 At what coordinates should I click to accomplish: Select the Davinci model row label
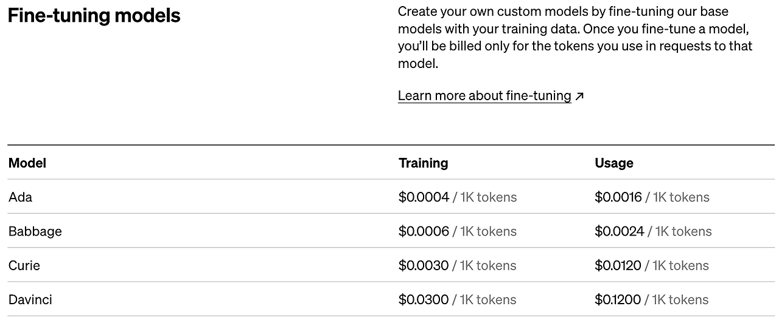30,299
